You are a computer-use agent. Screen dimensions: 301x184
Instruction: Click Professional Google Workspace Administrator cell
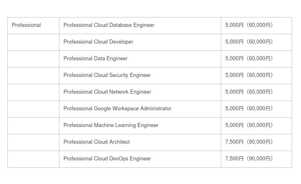(x=118, y=109)
